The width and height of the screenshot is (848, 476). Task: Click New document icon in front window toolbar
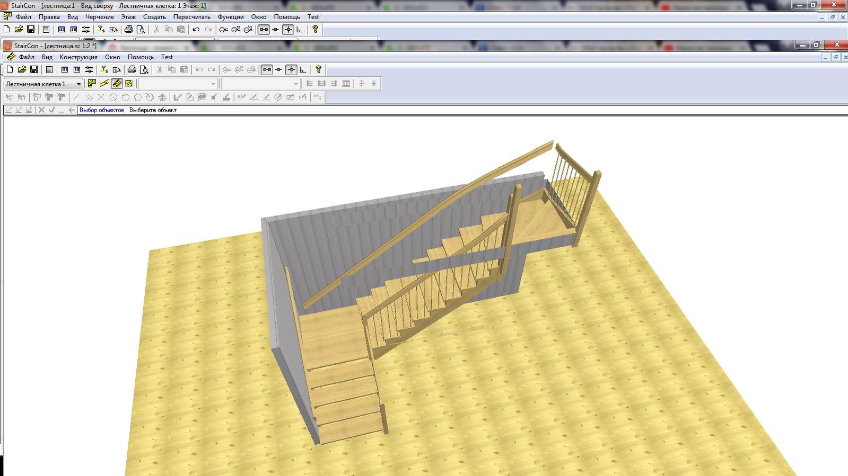[x=10, y=69]
